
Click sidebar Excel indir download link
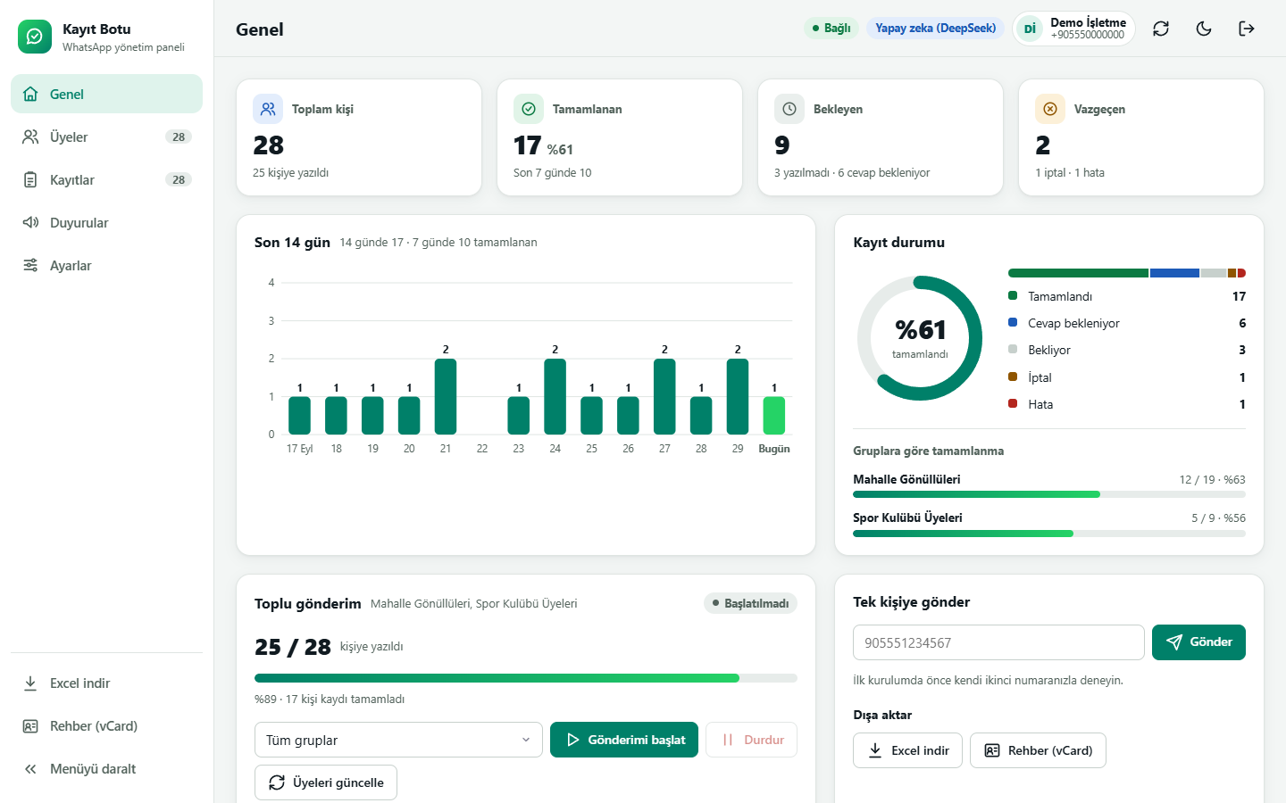106,683
